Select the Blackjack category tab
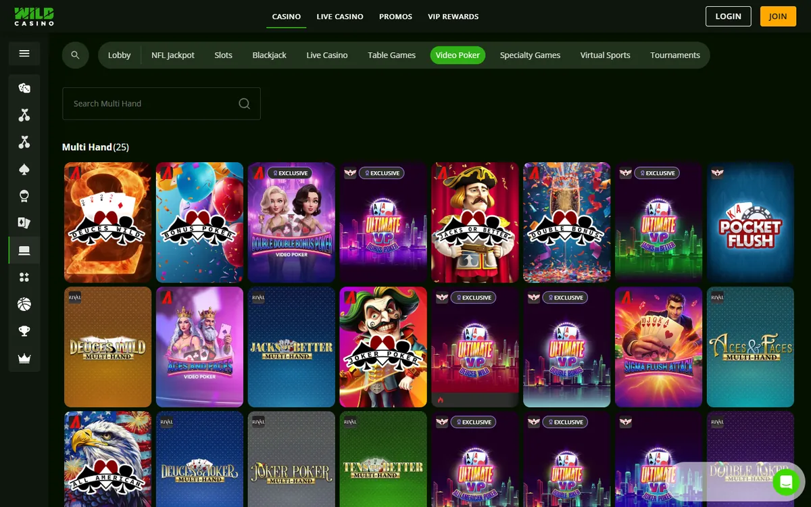Screen dimensions: 811x507 (270, 55)
